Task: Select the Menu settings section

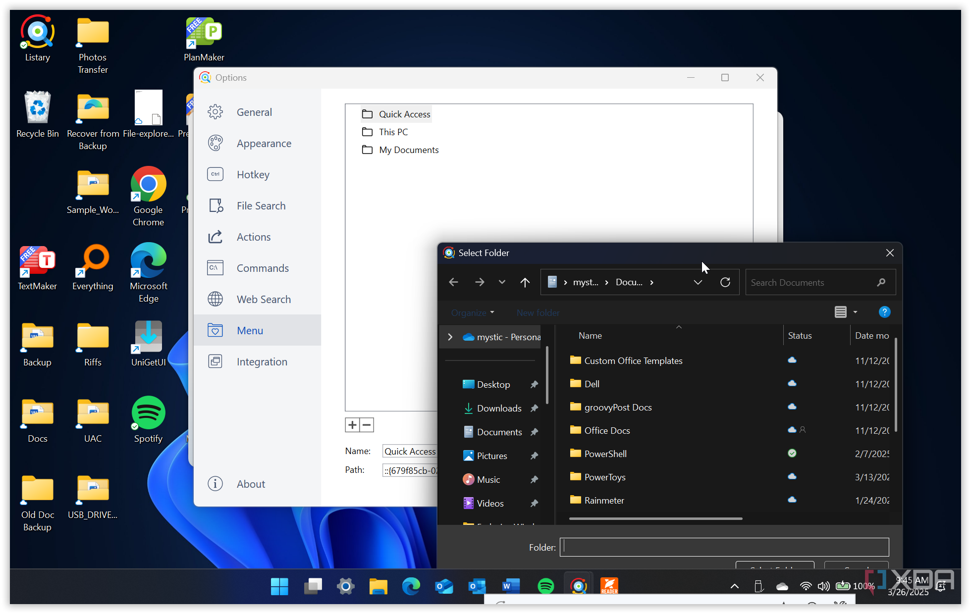Action: 257,330
